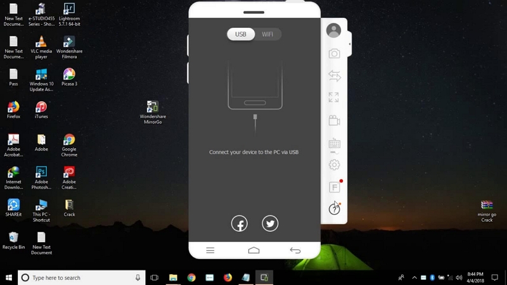Select the Pass text file
Image resolution: width=507 pixels, height=285 pixels.
13,77
